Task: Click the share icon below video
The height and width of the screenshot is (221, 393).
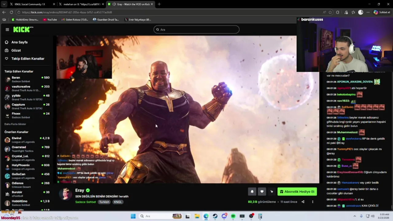Action: pos(303,202)
